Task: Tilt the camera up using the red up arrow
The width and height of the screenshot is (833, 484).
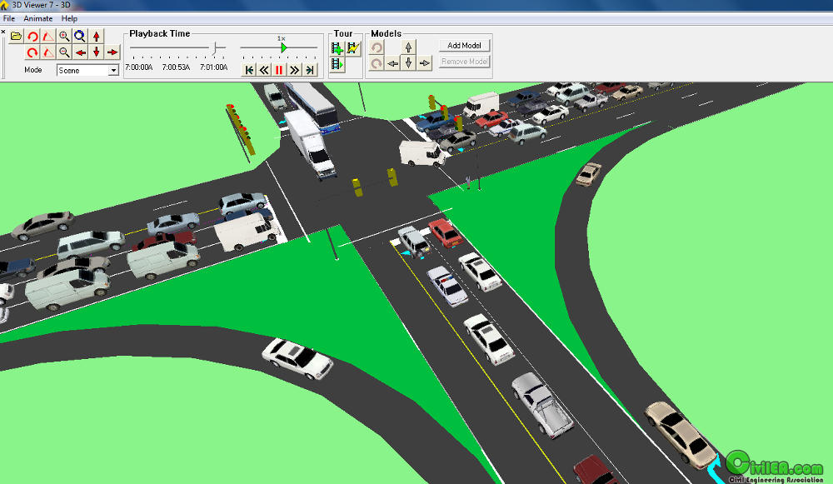Action: click(x=97, y=36)
